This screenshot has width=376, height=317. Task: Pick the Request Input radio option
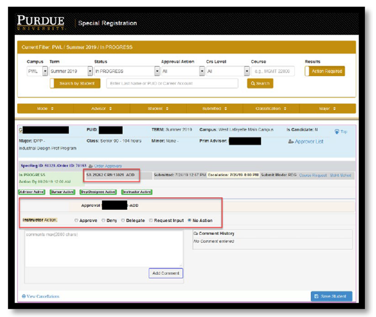pyautogui.click(x=151, y=220)
